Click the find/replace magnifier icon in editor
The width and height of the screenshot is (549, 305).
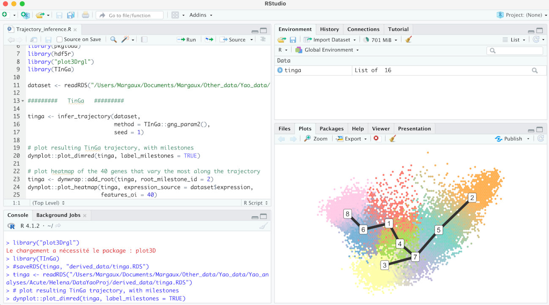coord(113,39)
